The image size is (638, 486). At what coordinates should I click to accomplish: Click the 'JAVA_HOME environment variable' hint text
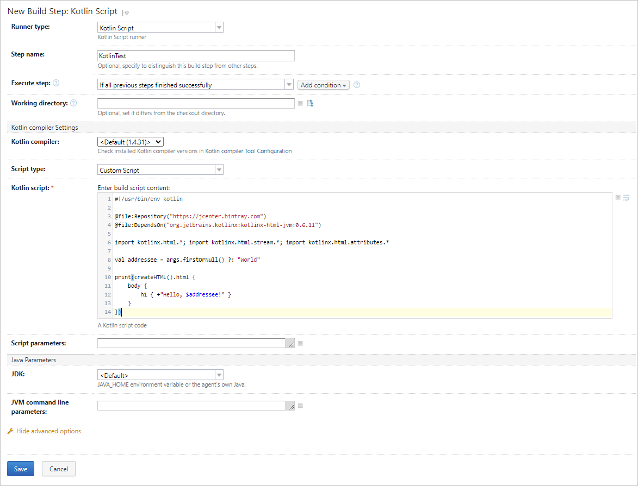tap(172, 385)
